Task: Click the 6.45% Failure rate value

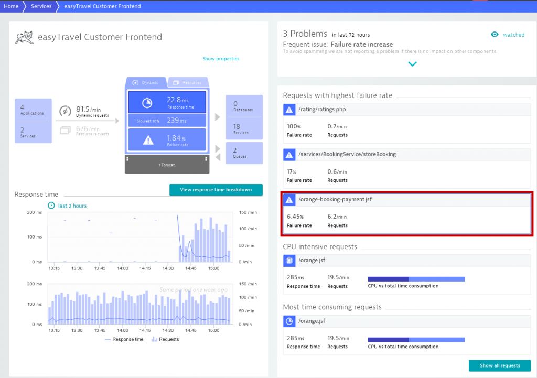Action: click(x=295, y=217)
